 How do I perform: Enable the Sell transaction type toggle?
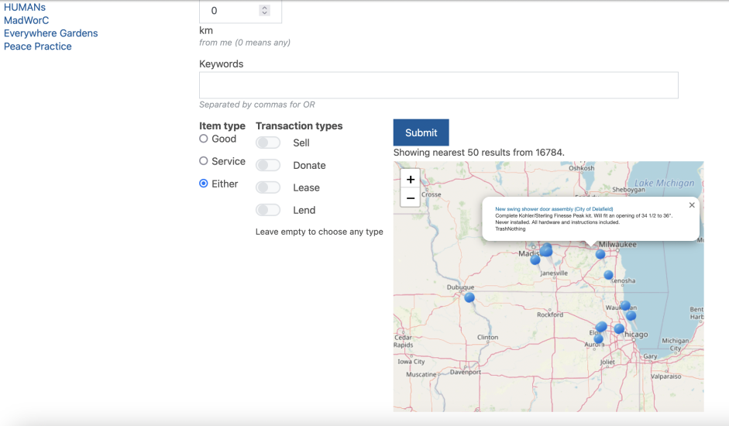click(x=268, y=143)
